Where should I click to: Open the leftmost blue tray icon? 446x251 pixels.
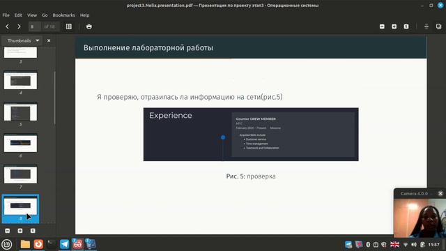pos(348,245)
